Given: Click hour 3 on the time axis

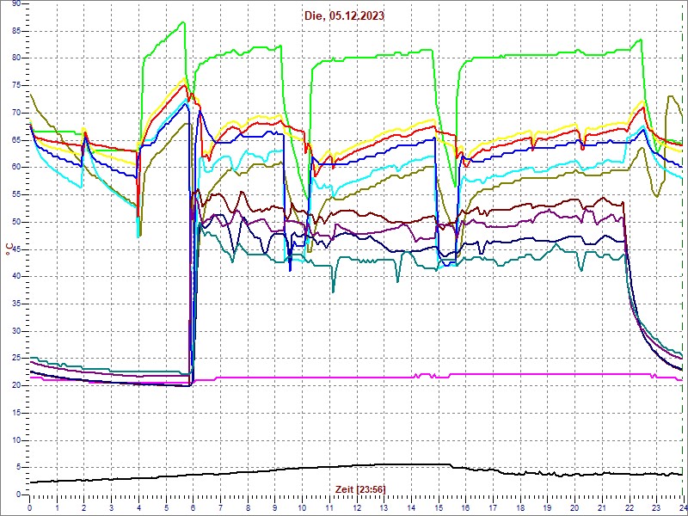Looking at the screenshot, I should click(112, 508).
